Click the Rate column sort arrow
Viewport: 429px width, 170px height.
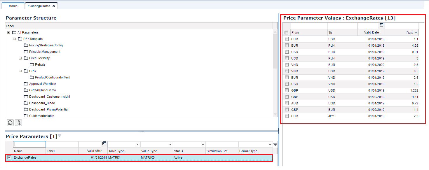click(416, 33)
